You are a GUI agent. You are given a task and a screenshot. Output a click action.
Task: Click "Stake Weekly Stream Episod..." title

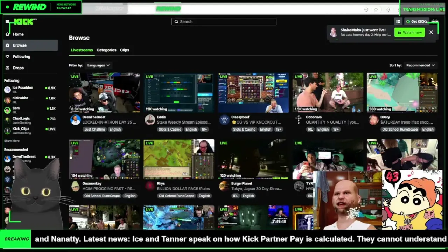pyautogui.click(x=184, y=122)
